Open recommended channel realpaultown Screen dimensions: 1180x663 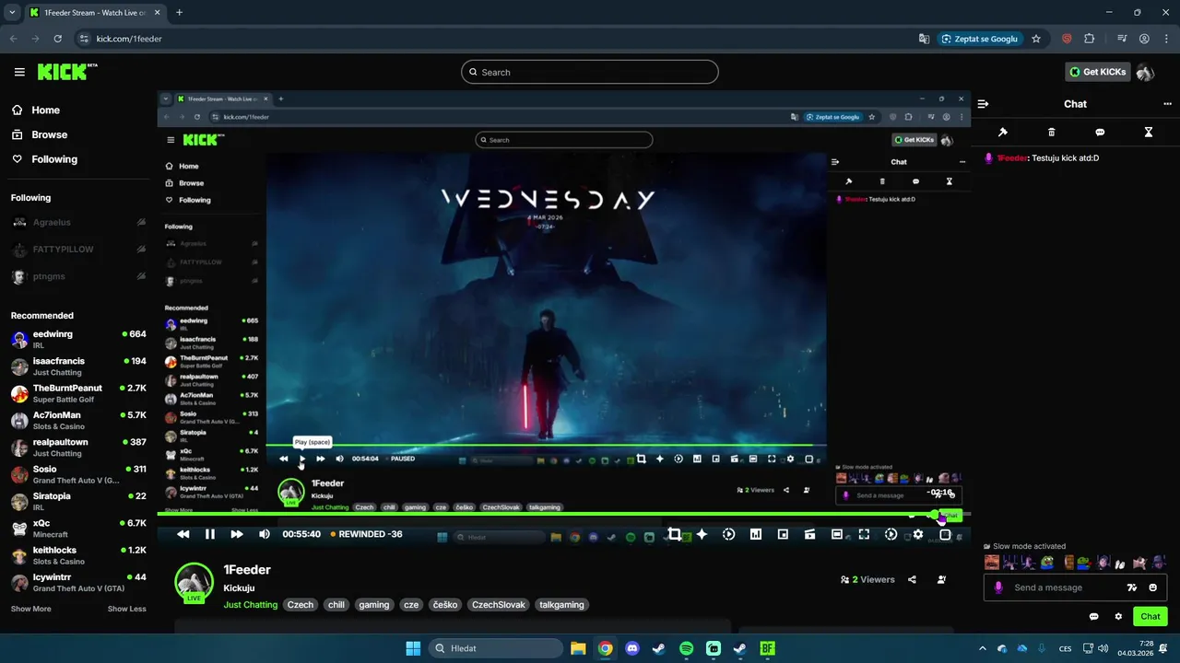tap(78, 448)
